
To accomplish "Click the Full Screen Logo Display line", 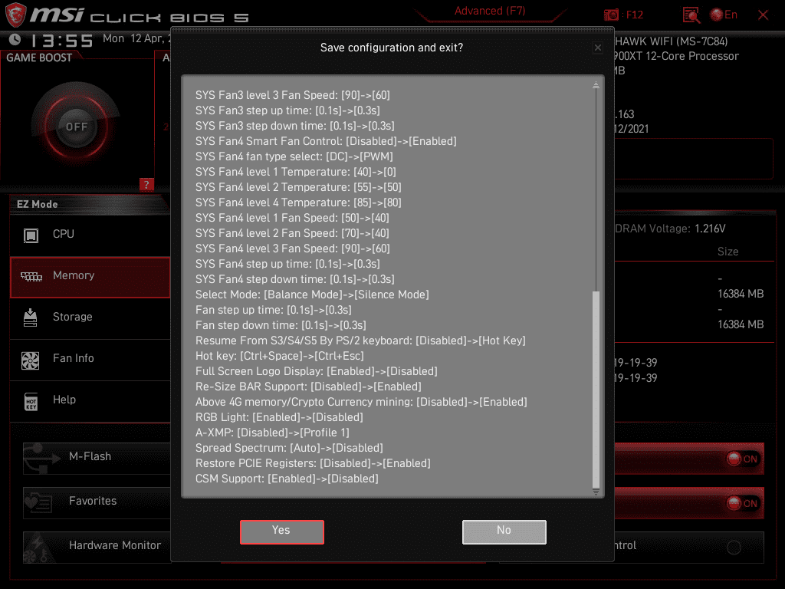I will tap(317, 372).
